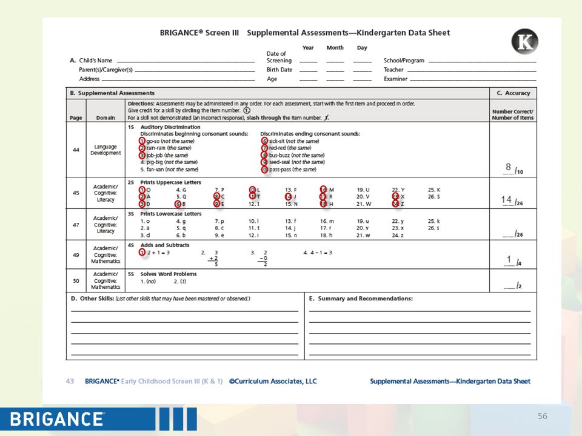Click the blank /26 score for Lowercase Letters

pyautogui.click(x=513, y=234)
